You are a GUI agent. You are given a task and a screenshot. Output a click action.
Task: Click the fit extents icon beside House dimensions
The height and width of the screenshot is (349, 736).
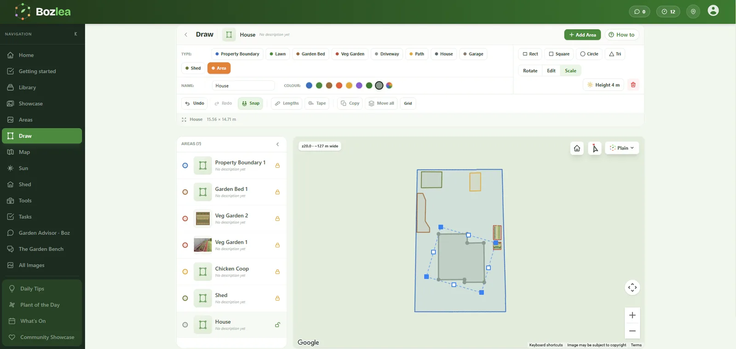tap(184, 120)
